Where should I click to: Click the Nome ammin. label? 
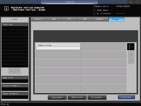[103, 10]
